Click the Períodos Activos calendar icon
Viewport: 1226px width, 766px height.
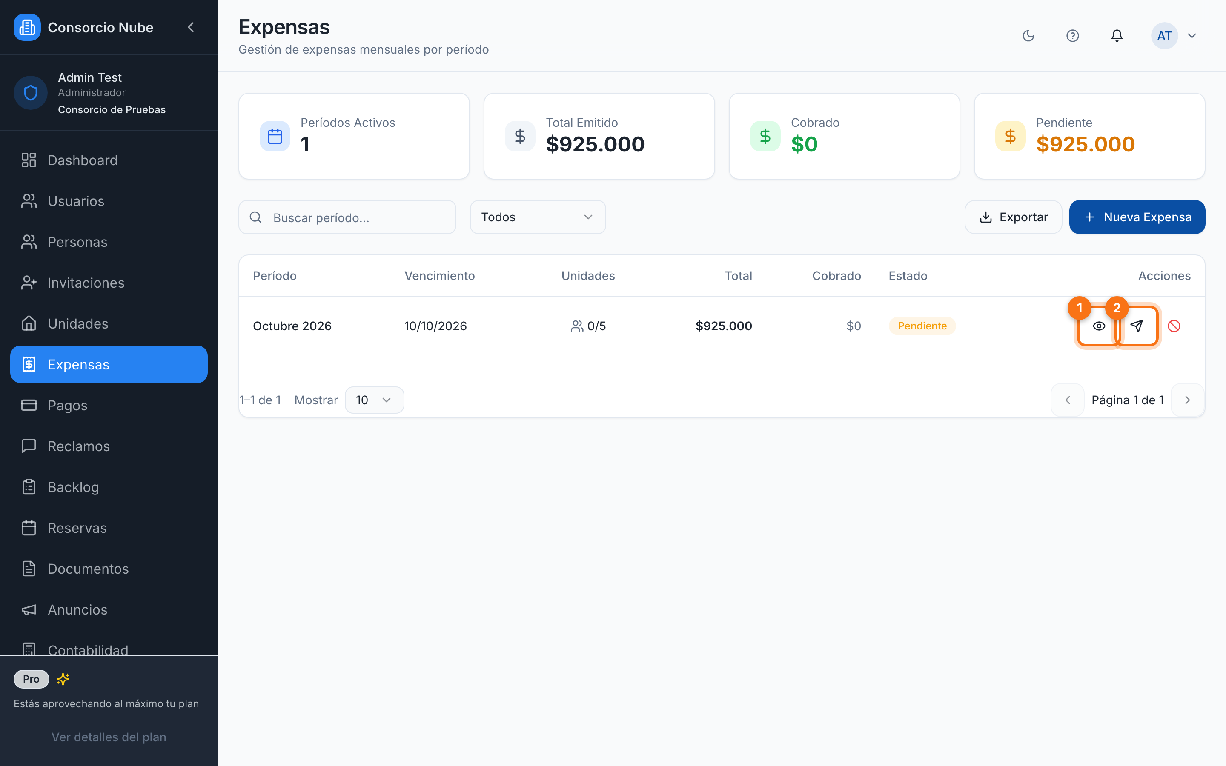pos(275,136)
